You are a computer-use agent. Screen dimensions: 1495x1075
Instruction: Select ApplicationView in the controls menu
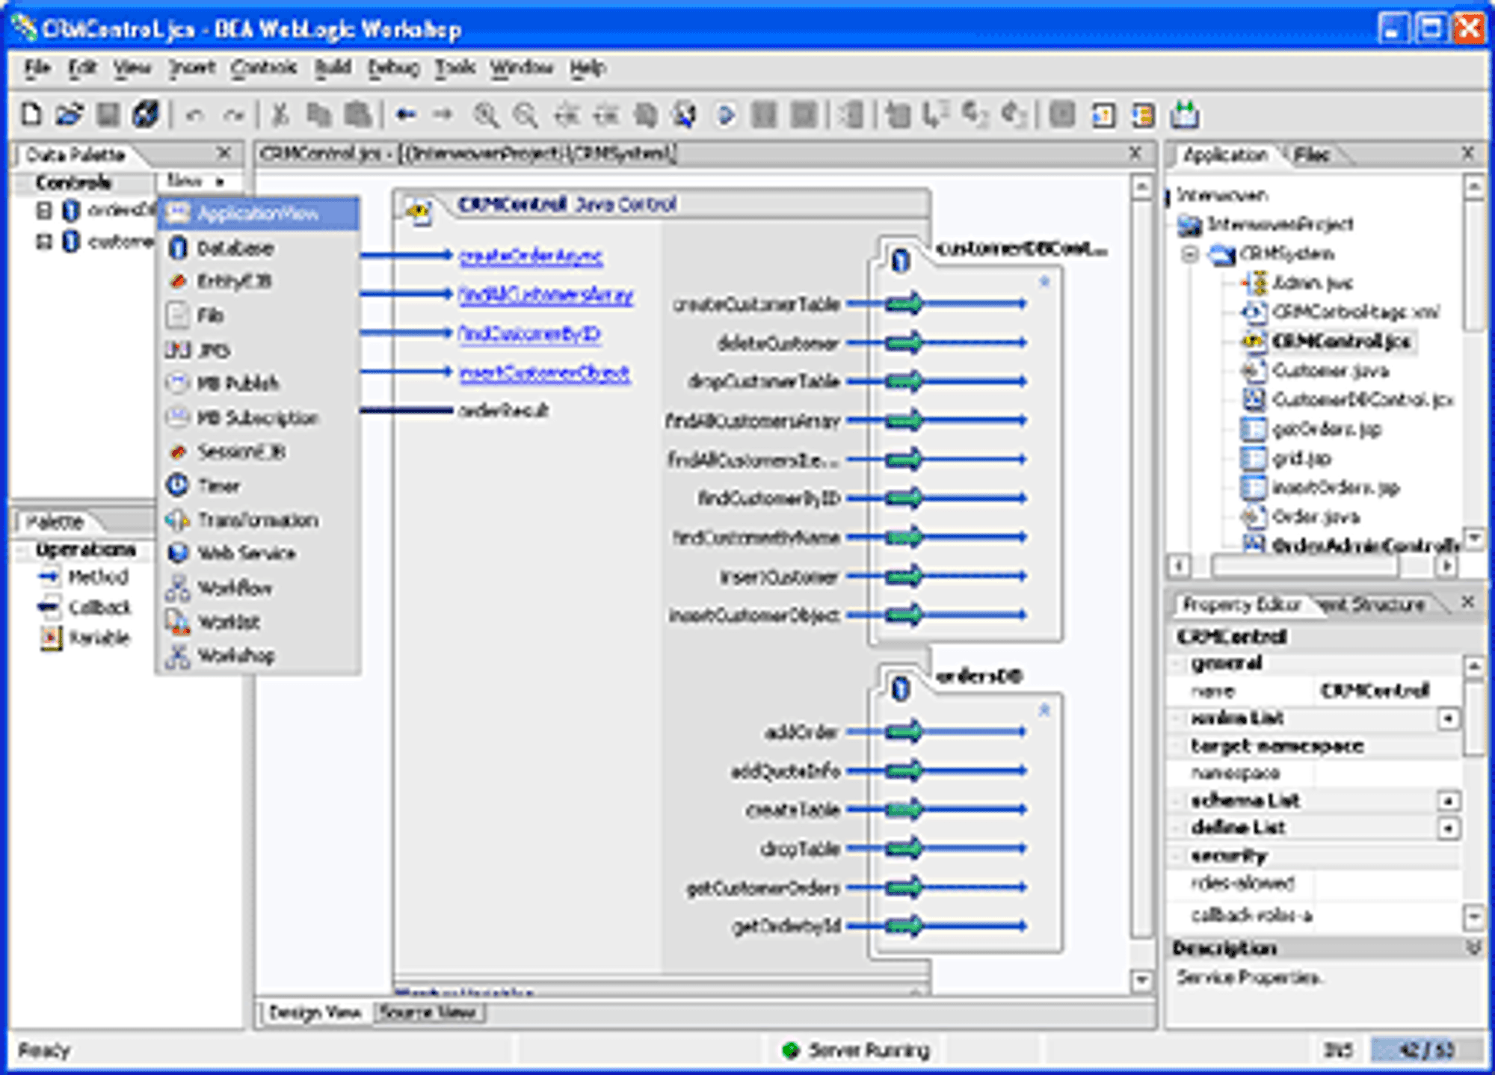pos(258,214)
